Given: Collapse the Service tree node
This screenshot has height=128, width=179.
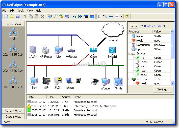Looking at the screenshot, I should (x=130, y=53).
